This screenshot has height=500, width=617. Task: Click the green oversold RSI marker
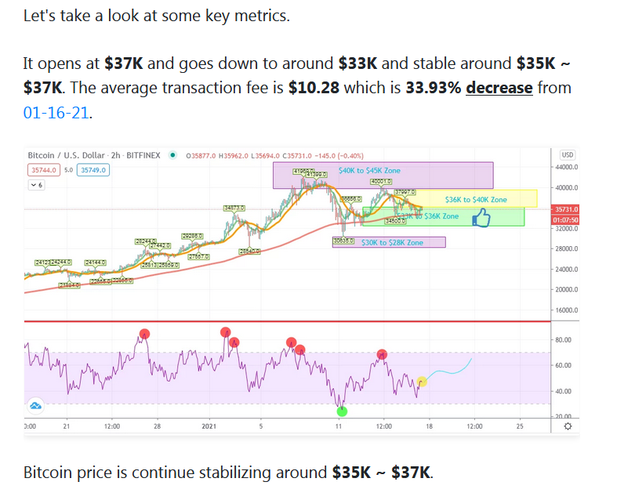click(x=342, y=411)
